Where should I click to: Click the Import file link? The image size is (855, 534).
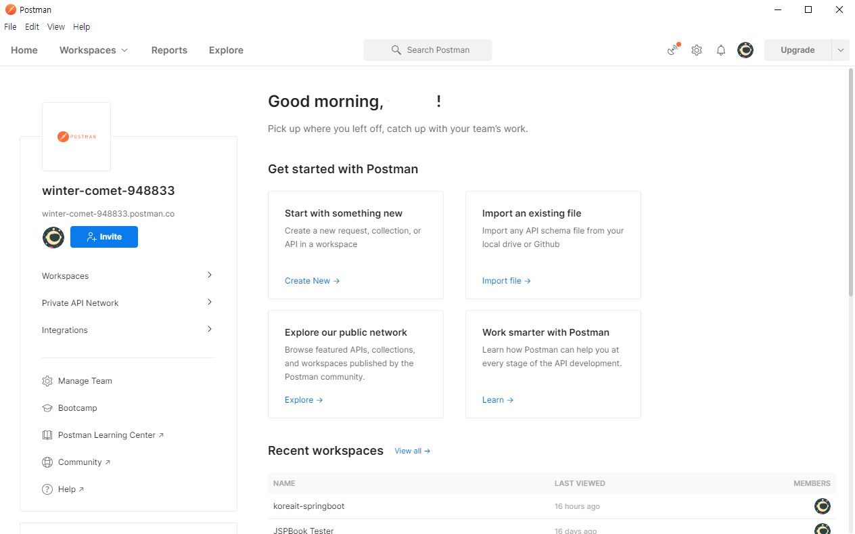507,281
